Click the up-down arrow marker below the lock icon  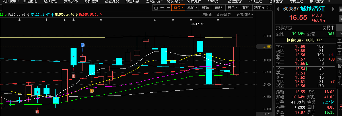155,20
